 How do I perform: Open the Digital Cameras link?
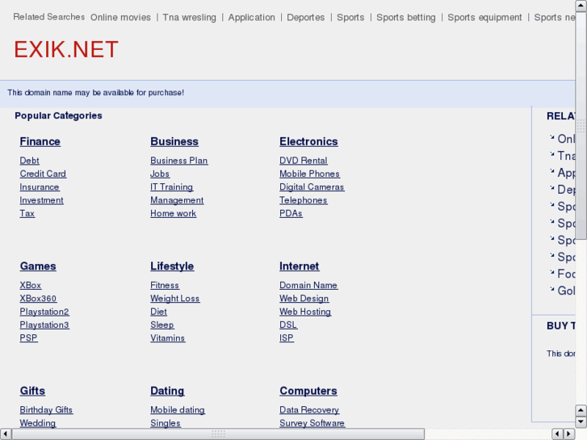(x=312, y=186)
